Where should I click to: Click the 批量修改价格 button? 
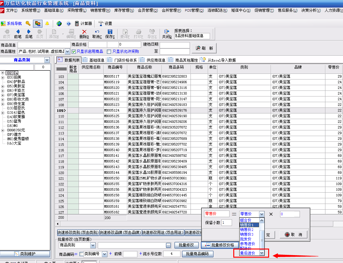click(x=220, y=245)
